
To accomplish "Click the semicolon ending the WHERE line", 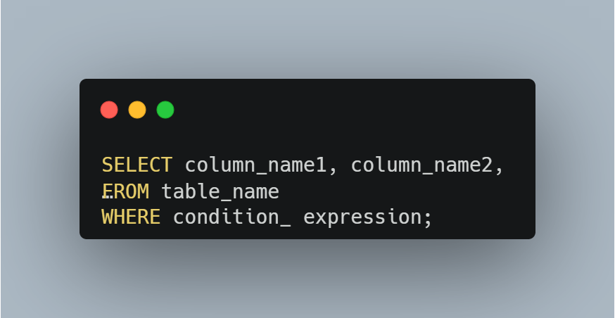I will tap(427, 218).
